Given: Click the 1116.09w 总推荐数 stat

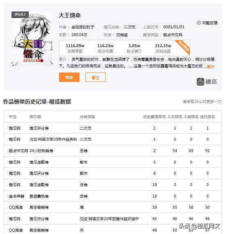Looking at the screenshot, I should [x=75, y=48].
